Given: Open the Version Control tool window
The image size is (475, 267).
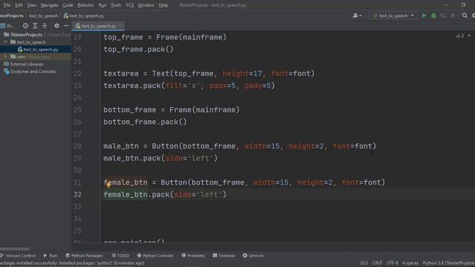Looking at the screenshot, I should [18, 256].
